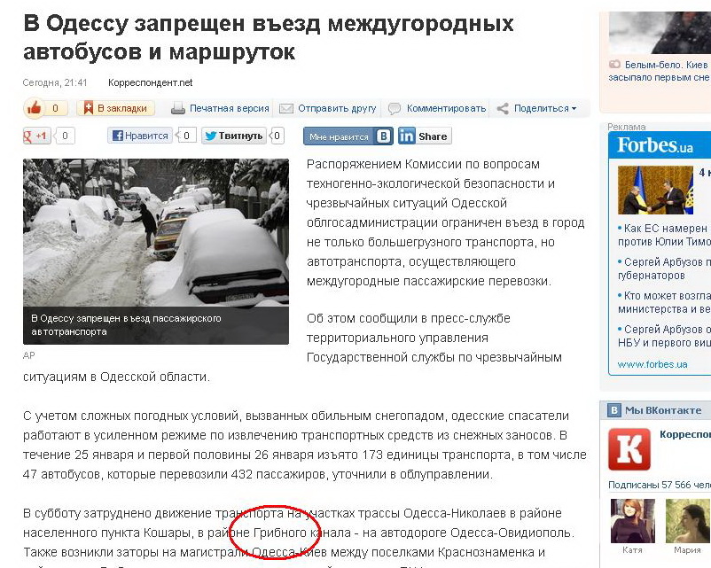Open the Forbes.ua logo banner

coord(655,145)
